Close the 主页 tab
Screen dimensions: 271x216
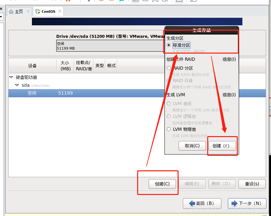28,11
